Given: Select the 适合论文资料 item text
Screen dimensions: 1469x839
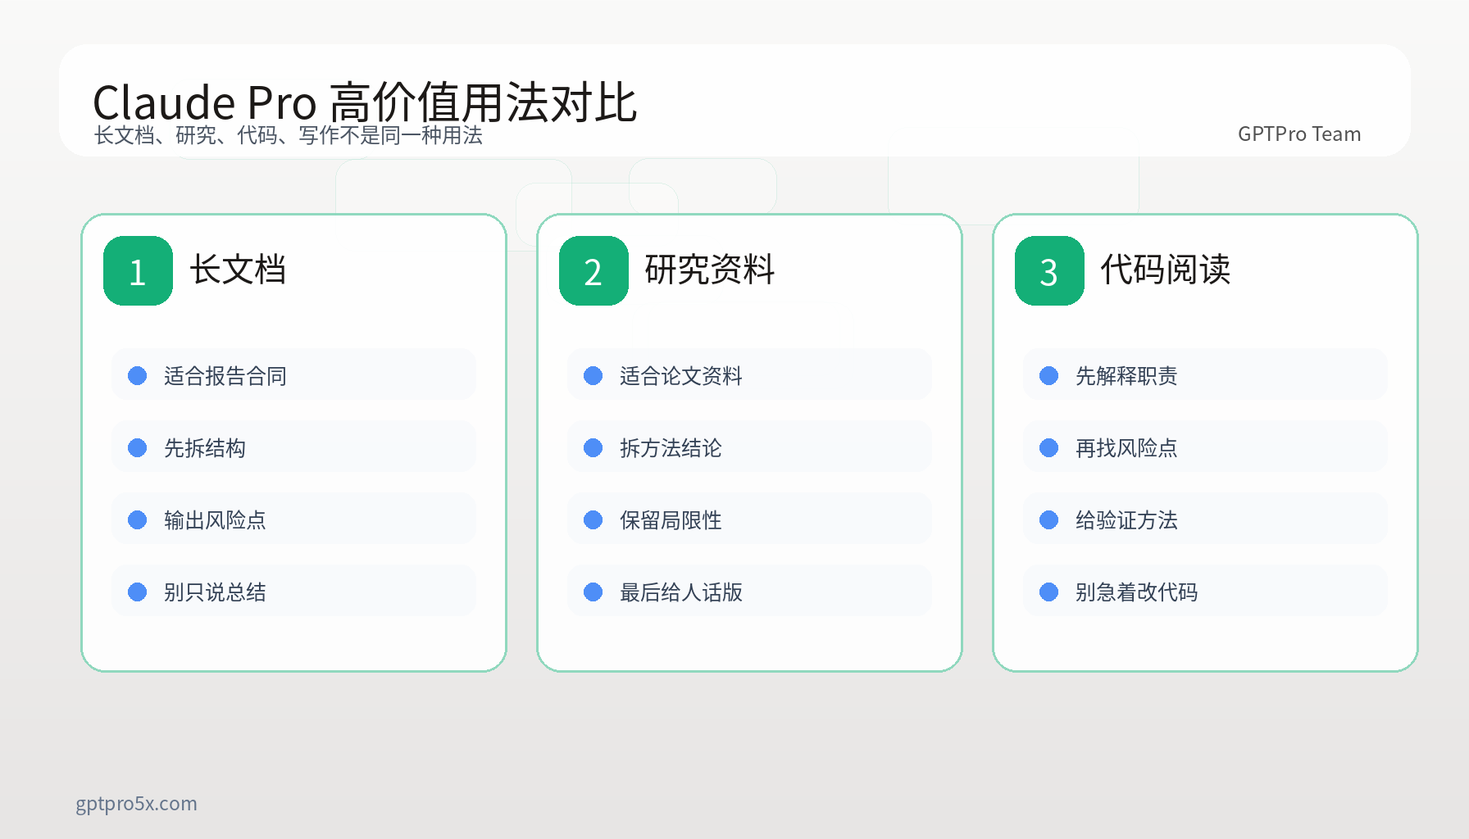Looking at the screenshot, I should point(681,376).
